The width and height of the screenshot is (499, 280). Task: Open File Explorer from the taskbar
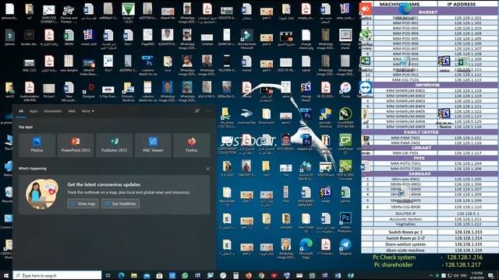click(x=134, y=275)
